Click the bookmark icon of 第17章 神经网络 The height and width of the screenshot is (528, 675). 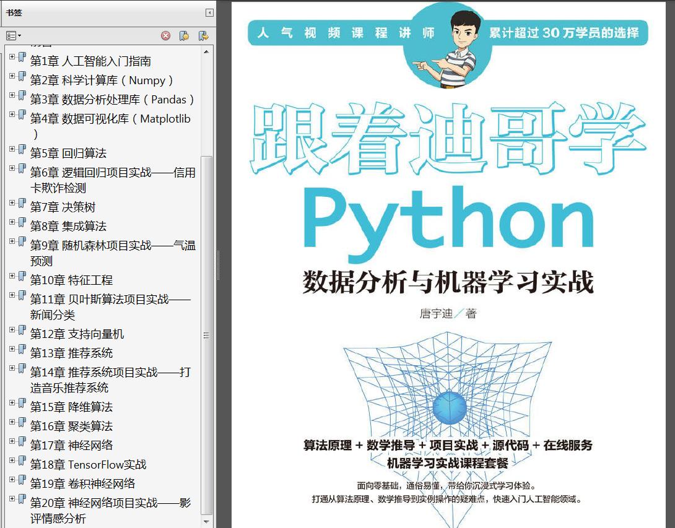point(22,442)
